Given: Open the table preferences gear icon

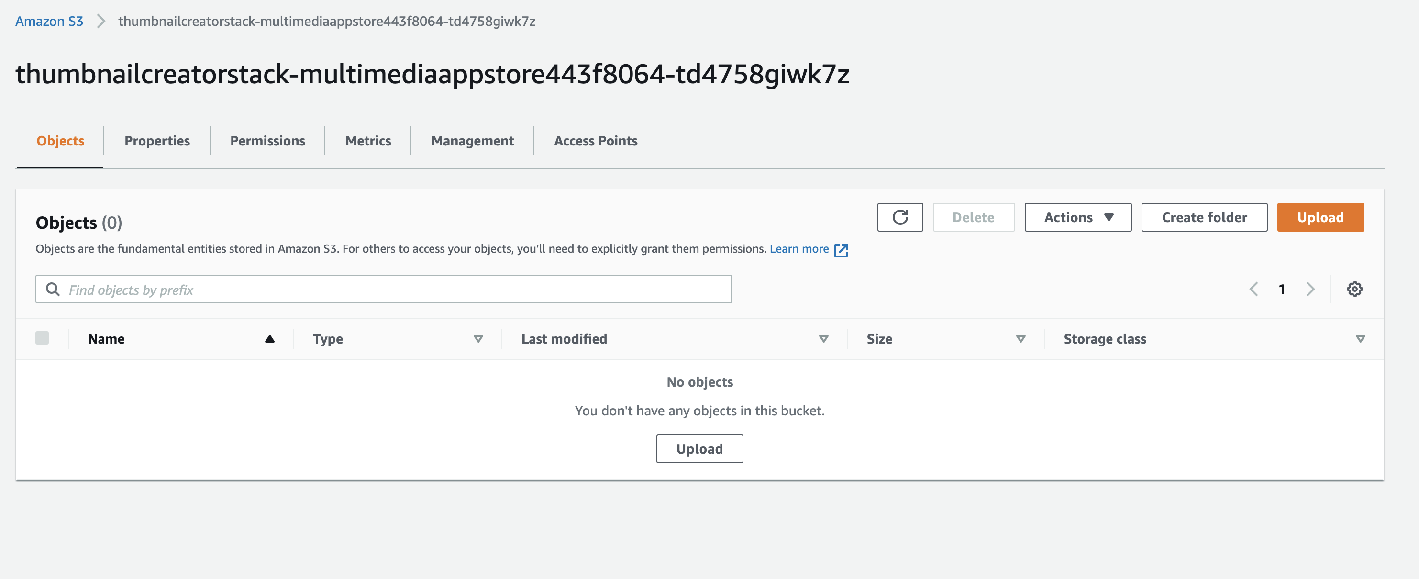Looking at the screenshot, I should point(1354,289).
